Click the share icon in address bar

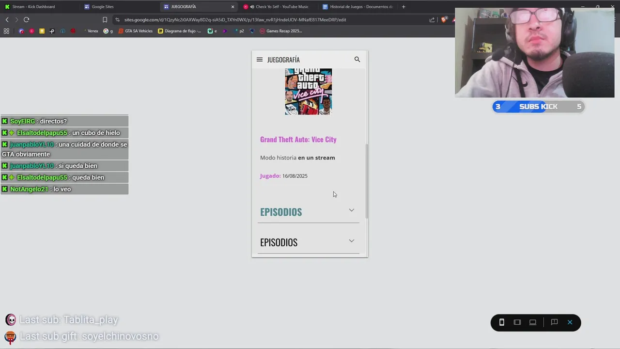(432, 20)
